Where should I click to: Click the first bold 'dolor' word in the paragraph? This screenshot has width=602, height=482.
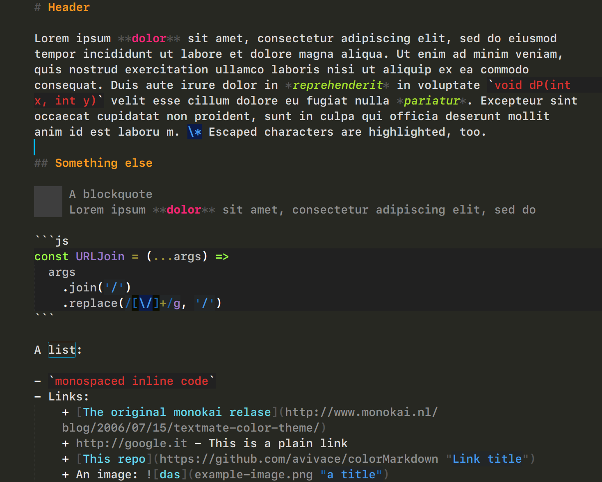tap(149, 39)
